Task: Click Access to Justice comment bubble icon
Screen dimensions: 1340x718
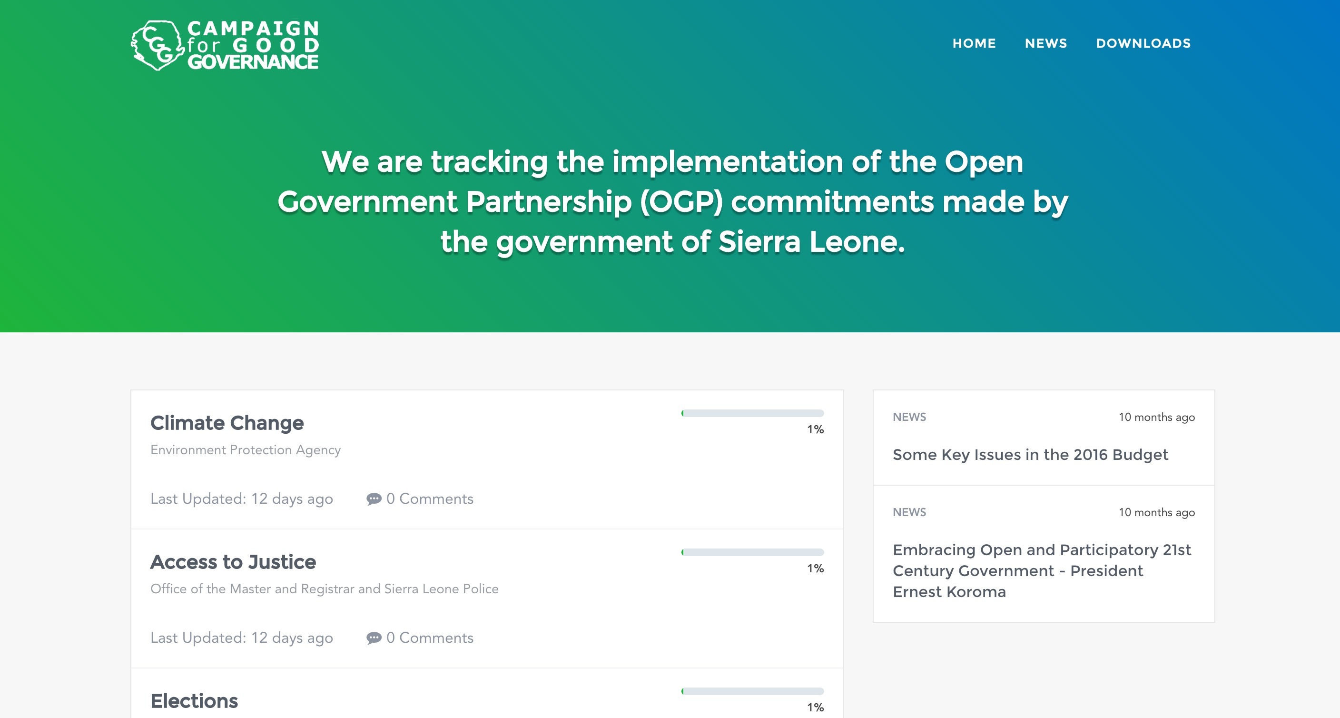Action: point(374,638)
